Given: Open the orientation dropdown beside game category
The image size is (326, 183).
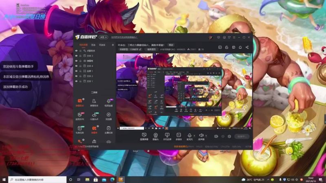Looking at the screenshot, I should coord(151,50).
